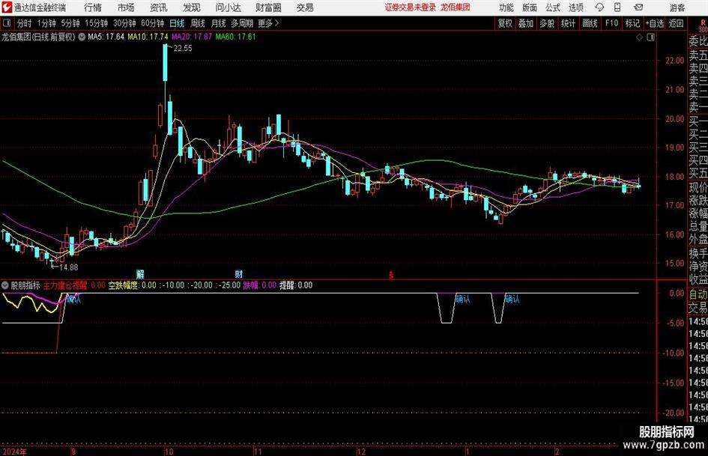708x456 pixels.
Task: Open the 版面 menu
Action: pos(530,7)
